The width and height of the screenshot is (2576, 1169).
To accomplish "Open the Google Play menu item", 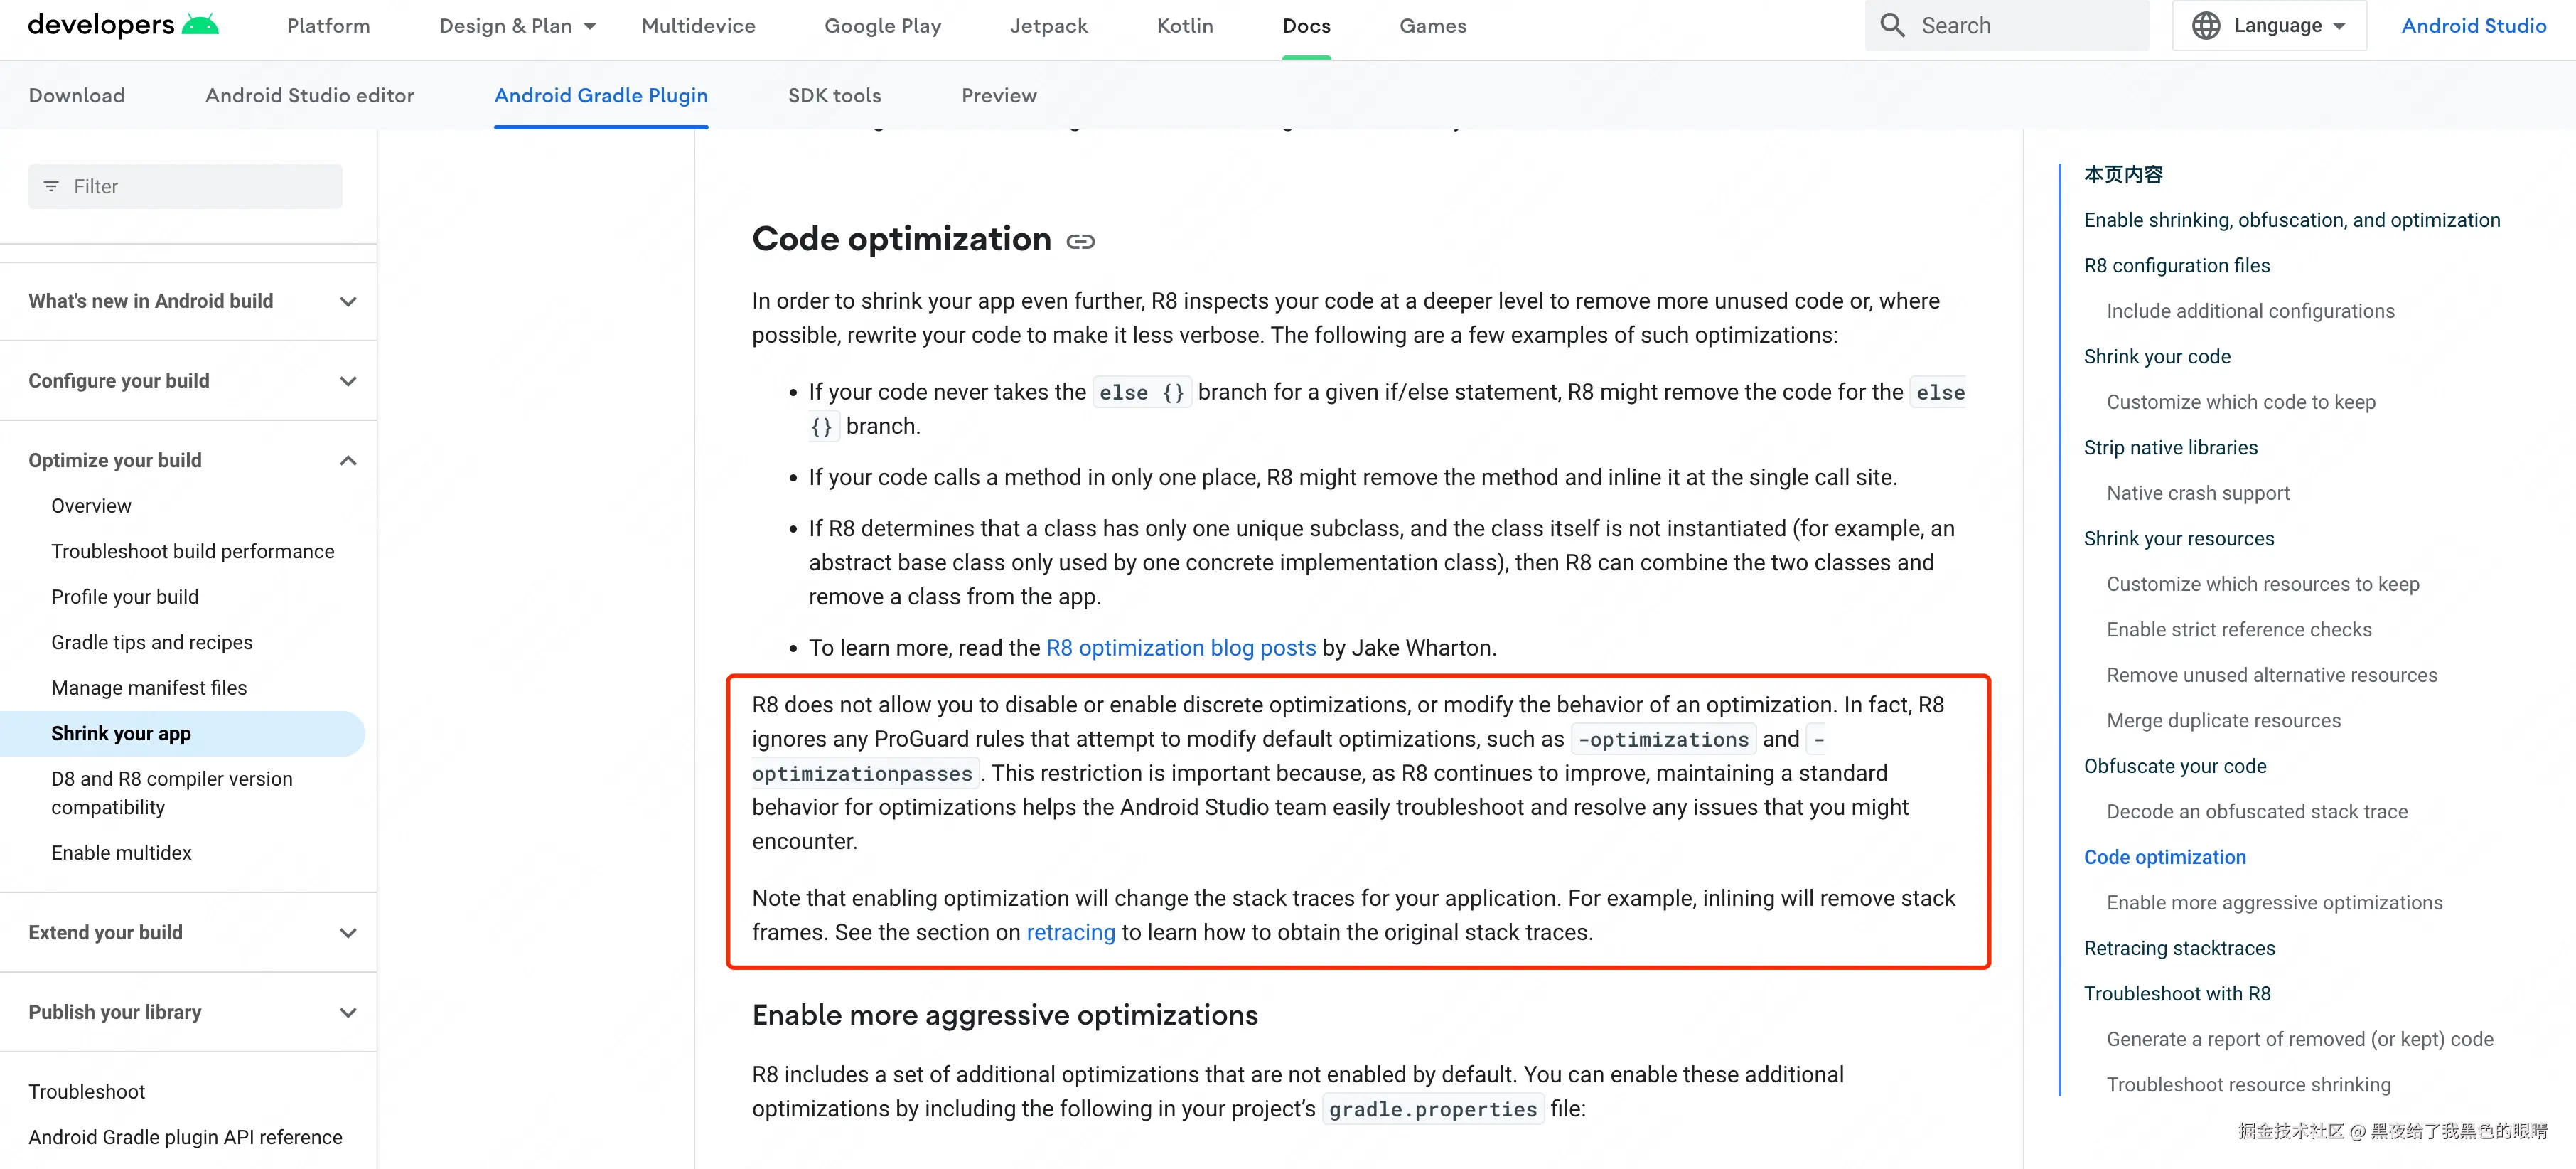I will (882, 26).
